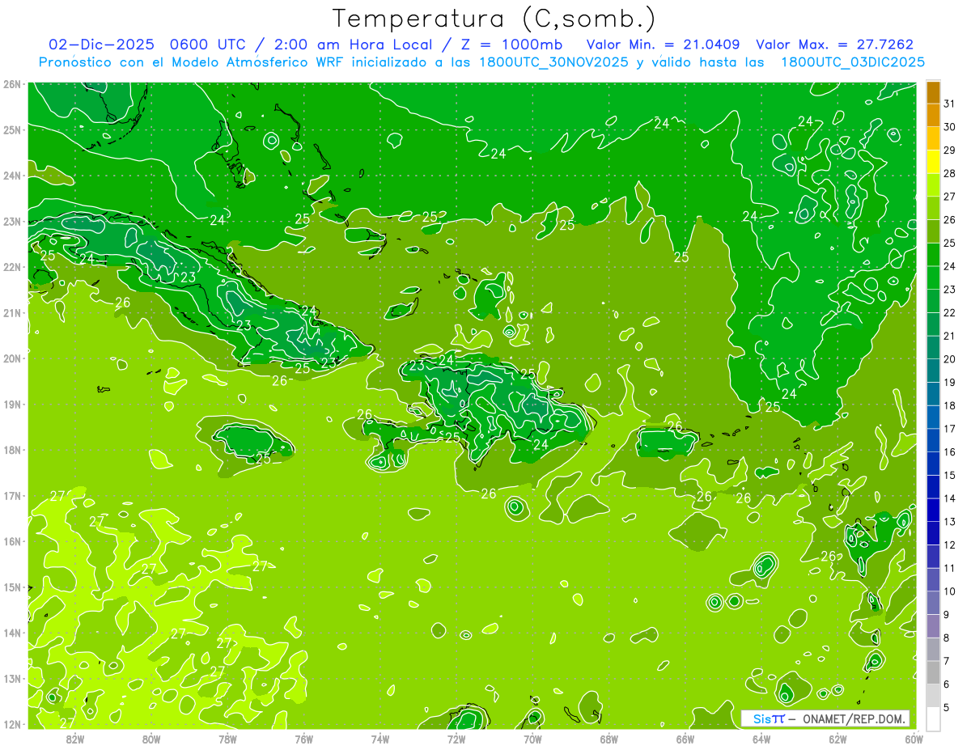Click the "12N" latitude axis label

[12, 724]
